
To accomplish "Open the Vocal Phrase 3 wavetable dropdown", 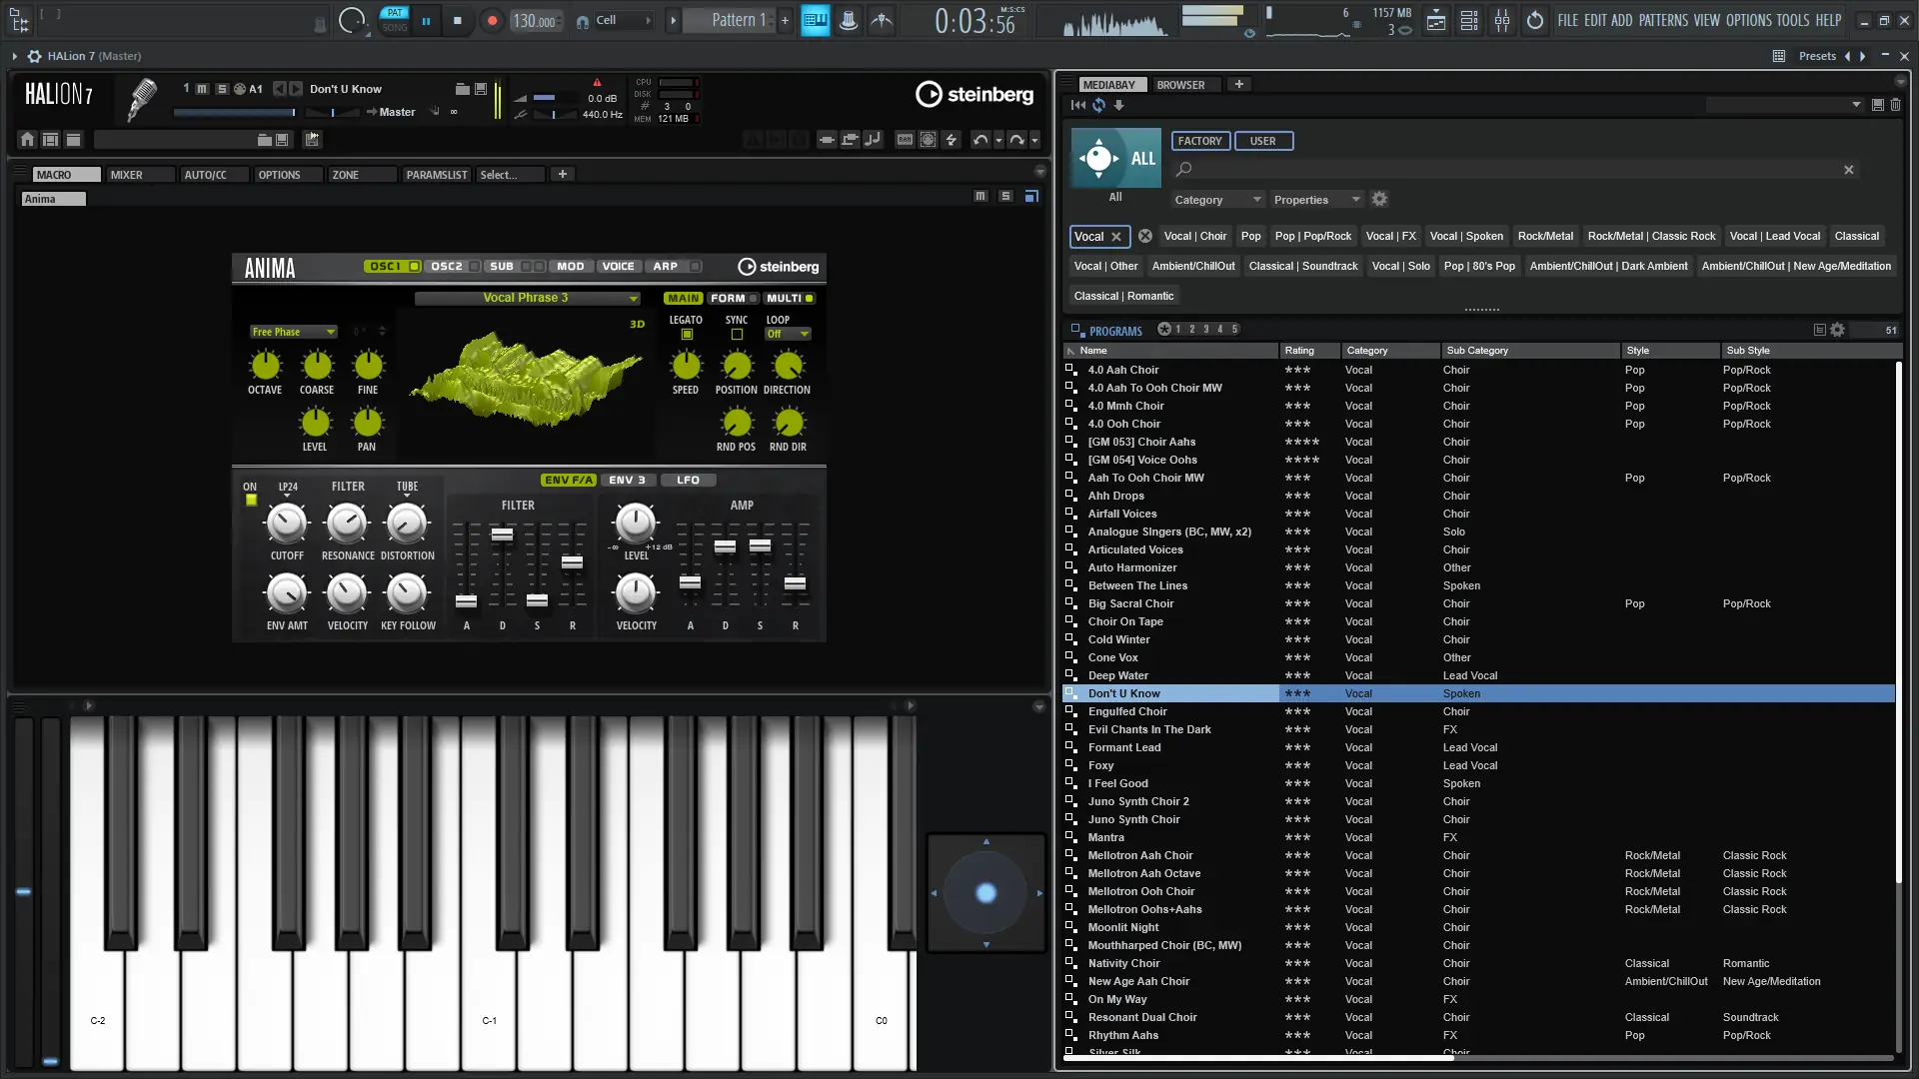I will pos(633,298).
